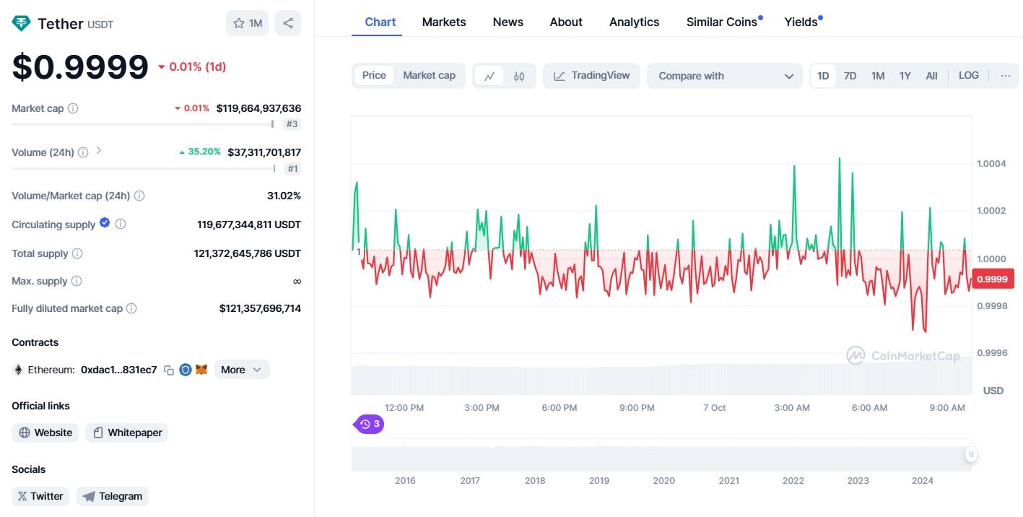Image resolution: width=1023 pixels, height=517 pixels.
Task: Select 1Y time range
Action: (x=905, y=76)
